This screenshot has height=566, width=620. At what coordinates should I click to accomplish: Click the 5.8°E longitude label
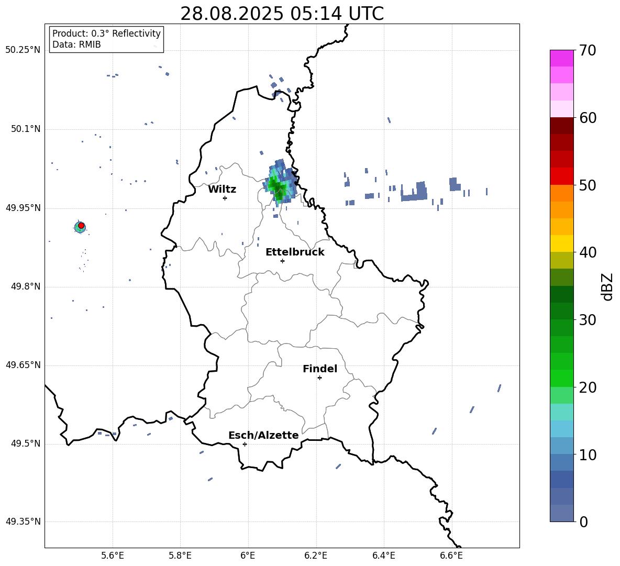(180, 556)
